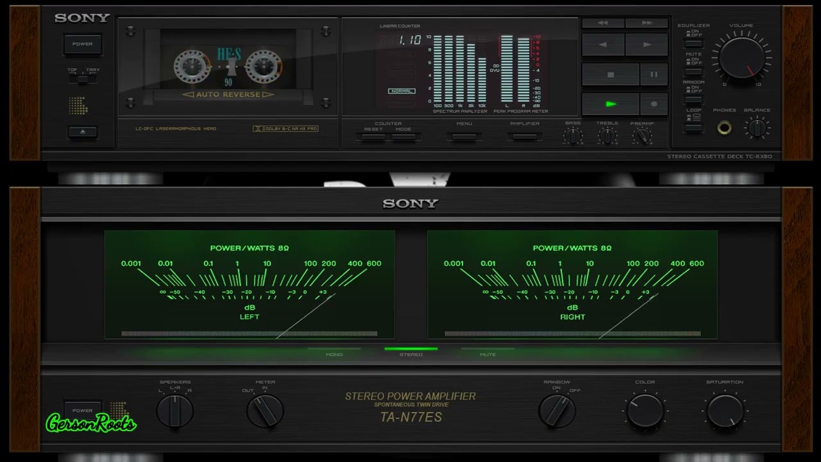Click the Rainbow on/off knob

pyautogui.click(x=557, y=411)
